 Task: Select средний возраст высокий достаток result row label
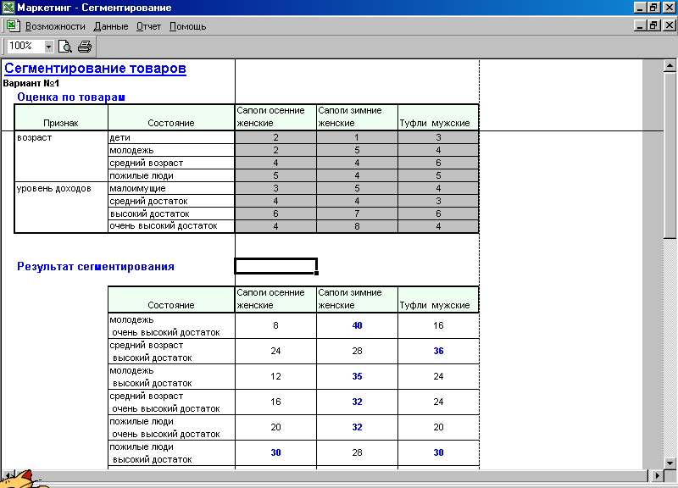click(x=171, y=351)
